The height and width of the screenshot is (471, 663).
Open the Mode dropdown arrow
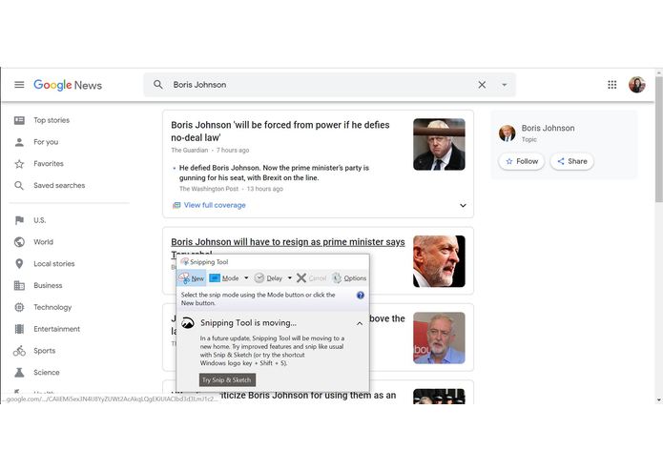coord(246,278)
